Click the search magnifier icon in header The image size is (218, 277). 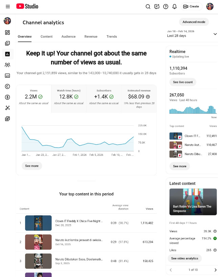(148, 6)
